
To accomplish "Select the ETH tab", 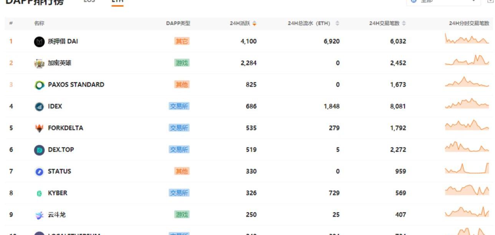I will pyautogui.click(x=117, y=1).
